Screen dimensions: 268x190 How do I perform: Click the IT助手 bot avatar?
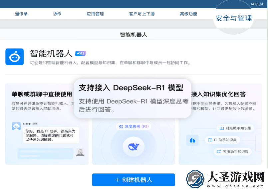(16, 126)
